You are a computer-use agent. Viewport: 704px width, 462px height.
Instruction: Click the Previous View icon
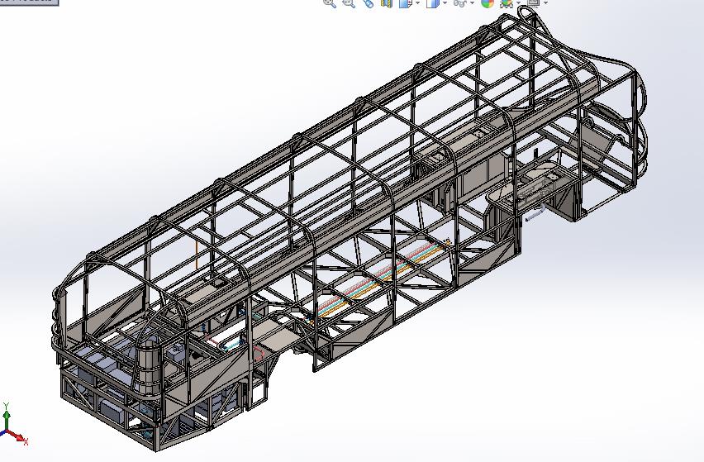click(369, 2)
